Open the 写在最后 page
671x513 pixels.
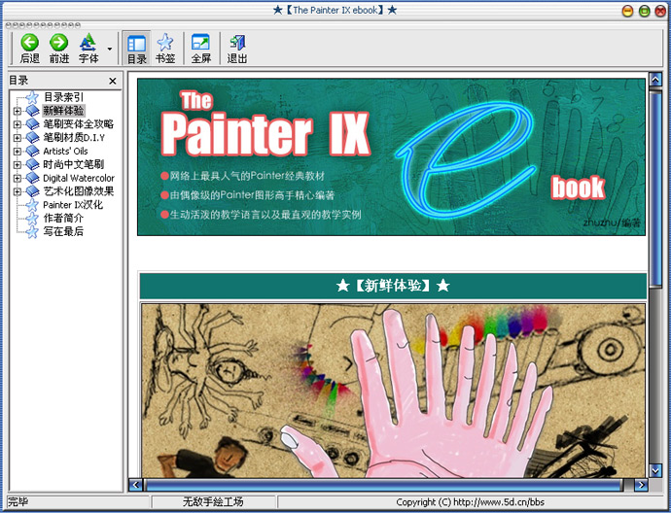(63, 231)
